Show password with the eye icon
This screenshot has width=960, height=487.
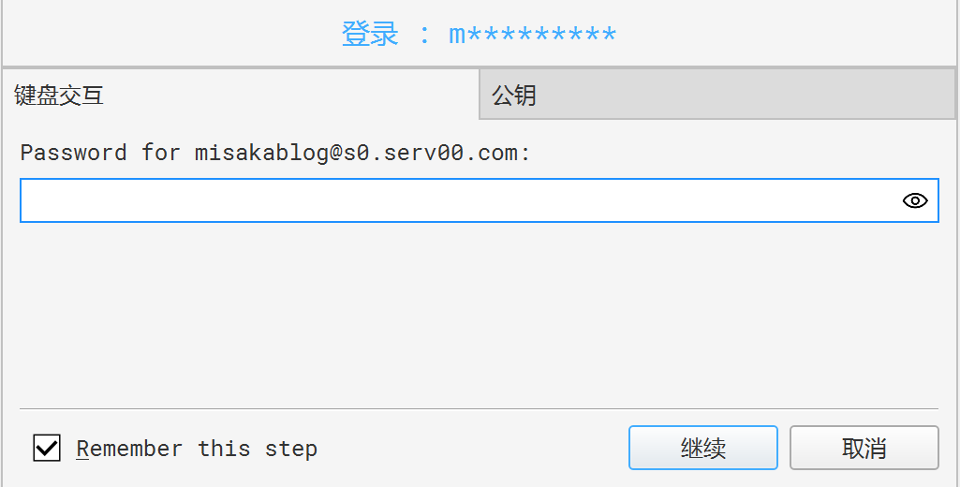(x=915, y=200)
